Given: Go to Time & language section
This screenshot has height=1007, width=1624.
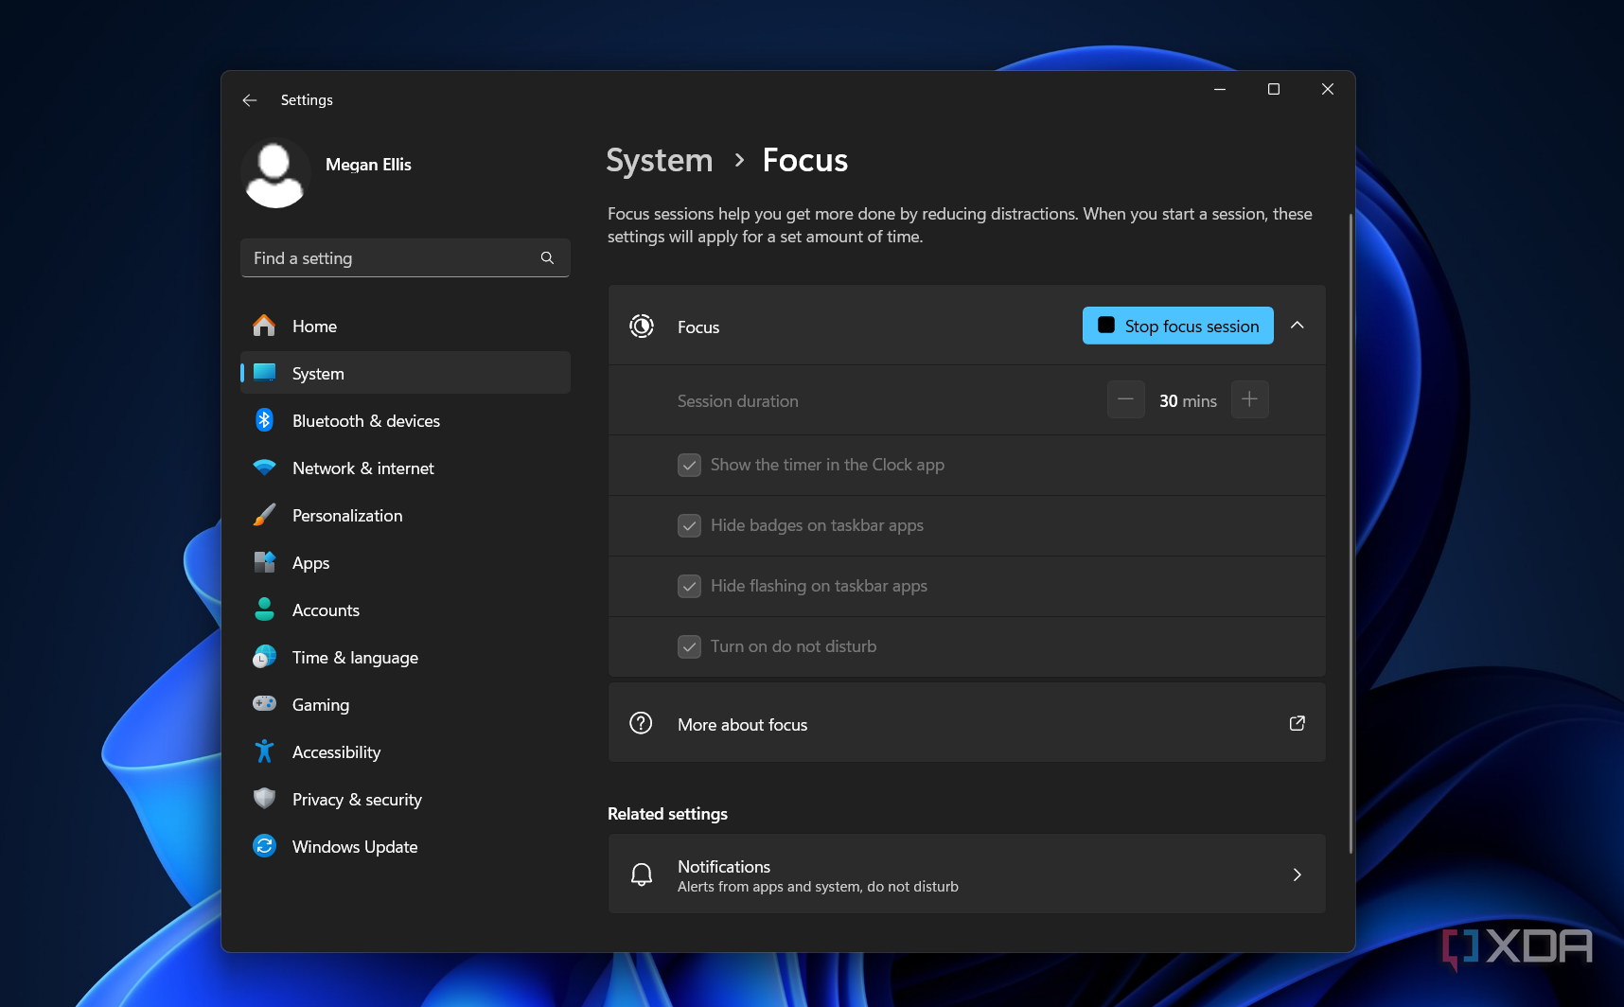Looking at the screenshot, I should click(x=355, y=658).
